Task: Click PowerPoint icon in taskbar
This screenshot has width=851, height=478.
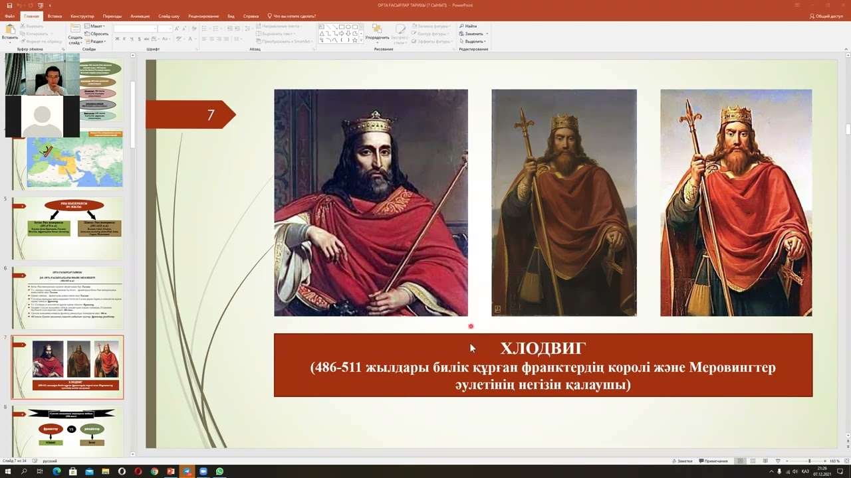Action: pyautogui.click(x=171, y=471)
